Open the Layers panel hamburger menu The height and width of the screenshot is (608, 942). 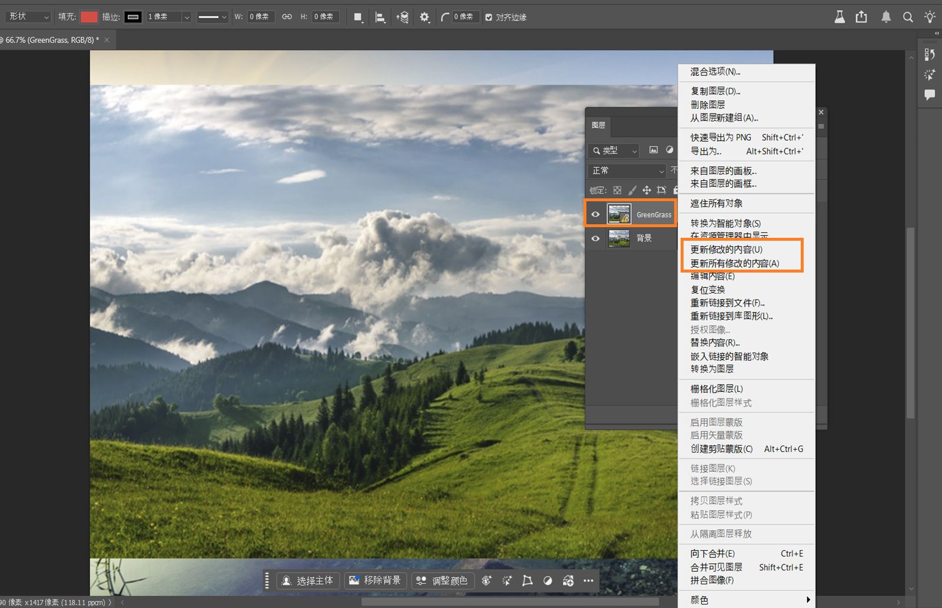821,126
